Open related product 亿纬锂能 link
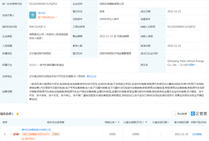 197,134
